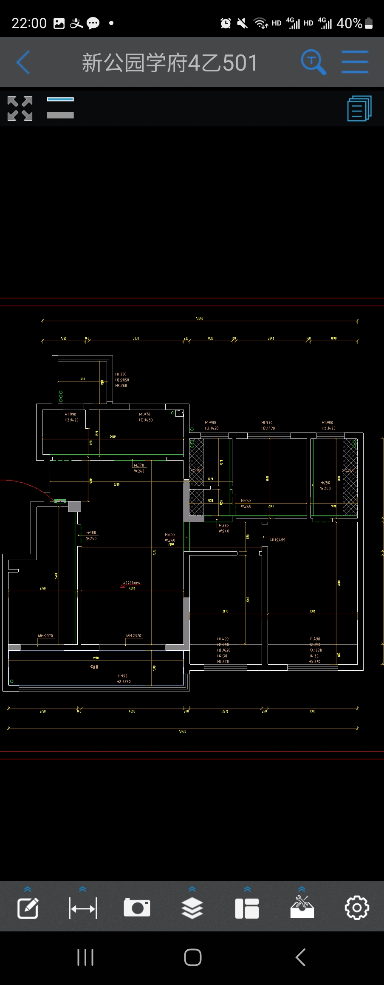Open the view layout panel icon
The height and width of the screenshot is (985, 384).
(247, 908)
